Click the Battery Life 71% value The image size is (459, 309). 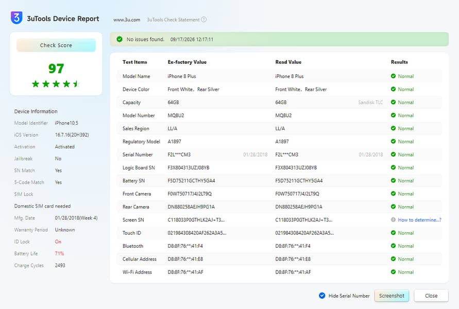(59, 253)
